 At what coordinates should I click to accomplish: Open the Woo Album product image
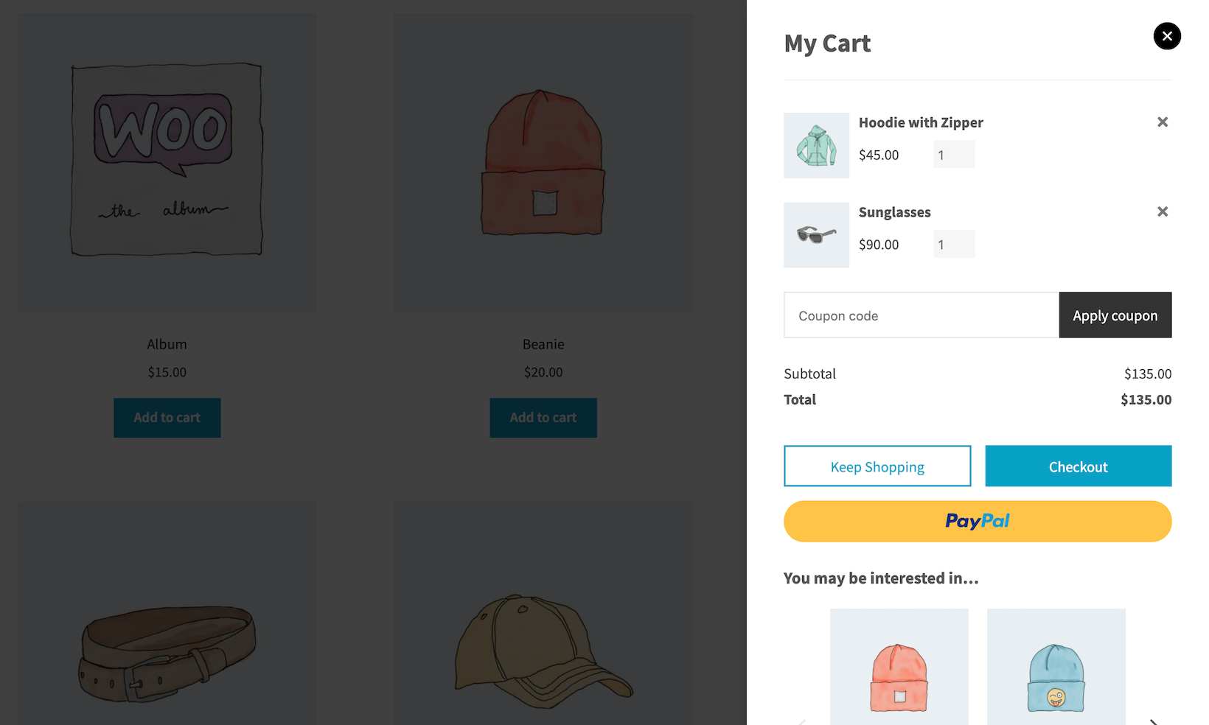click(x=167, y=162)
